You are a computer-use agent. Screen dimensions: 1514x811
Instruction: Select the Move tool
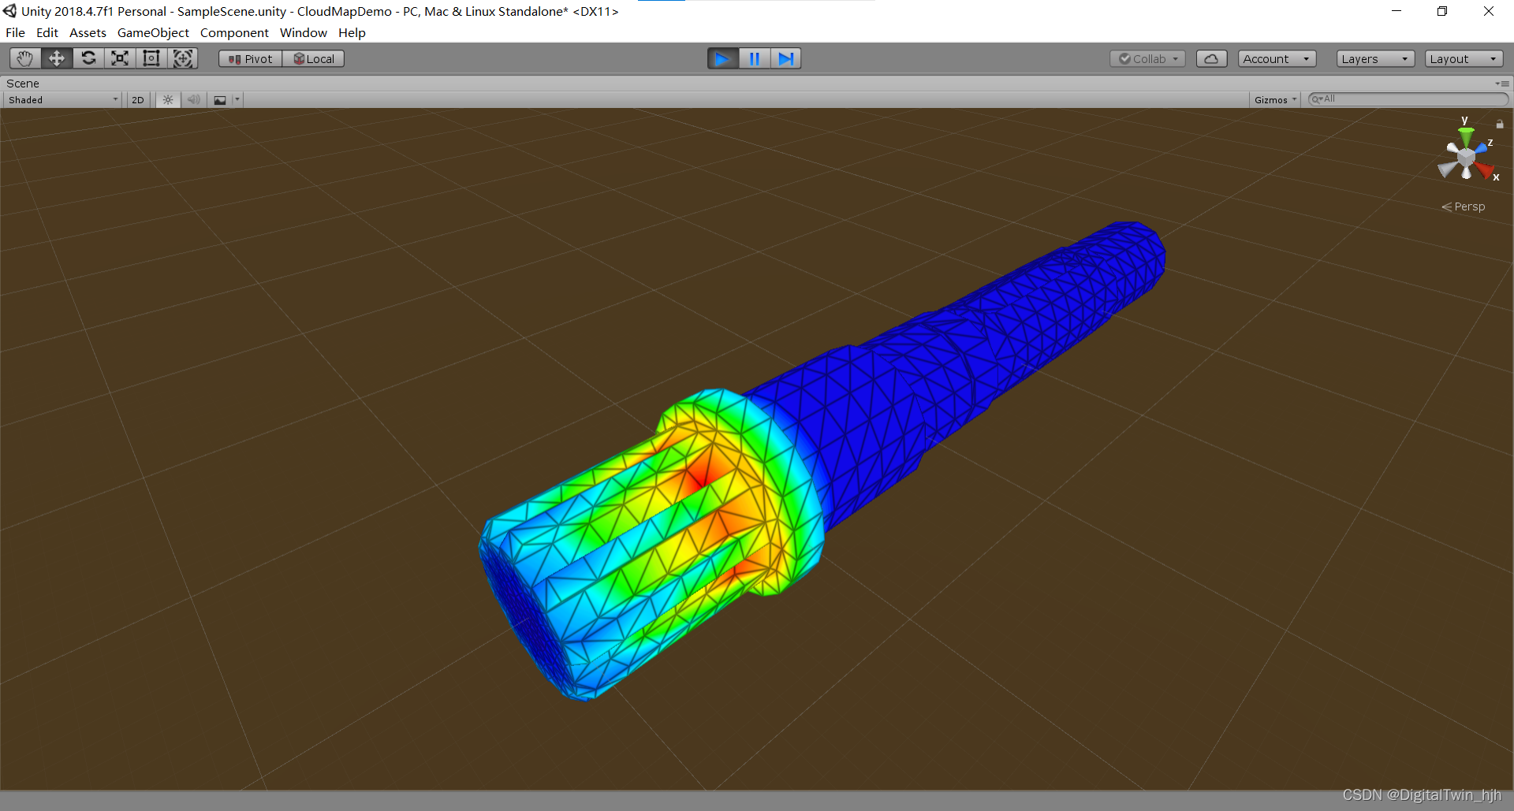(57, 58)
